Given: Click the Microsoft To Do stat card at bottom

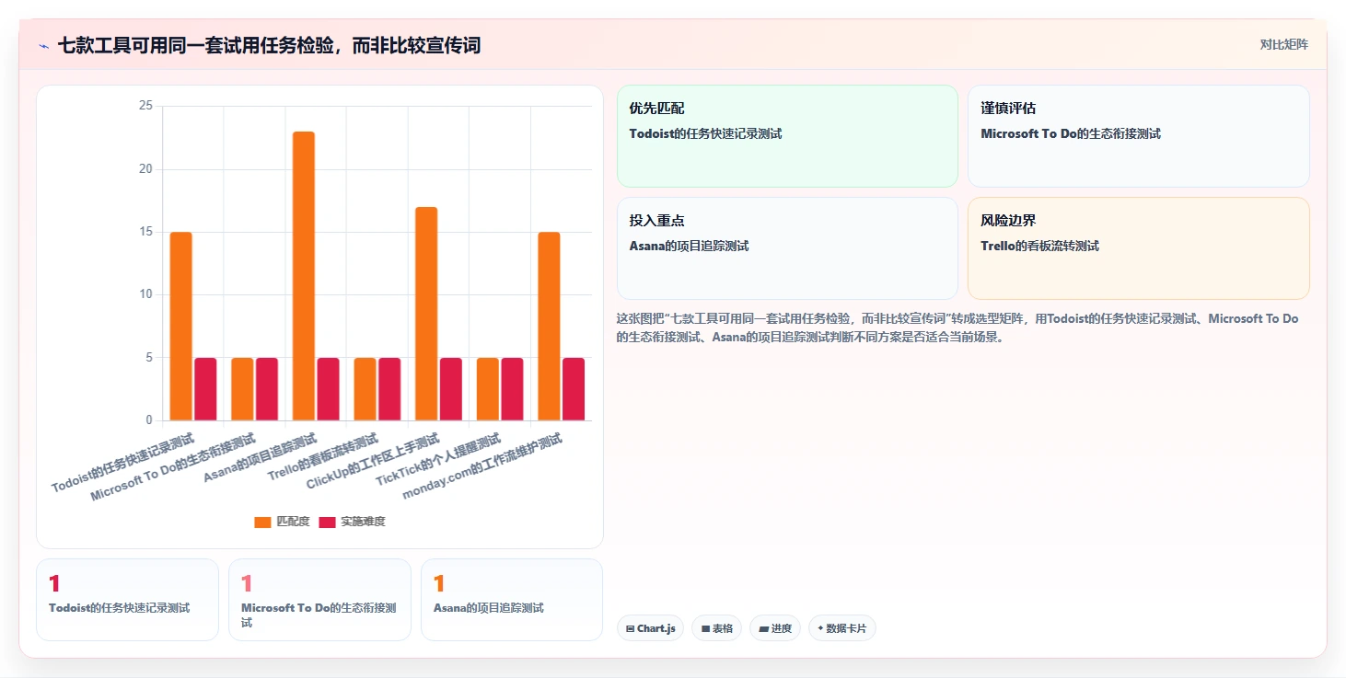Looking at the screenshot, I should [x=319, y=599].
